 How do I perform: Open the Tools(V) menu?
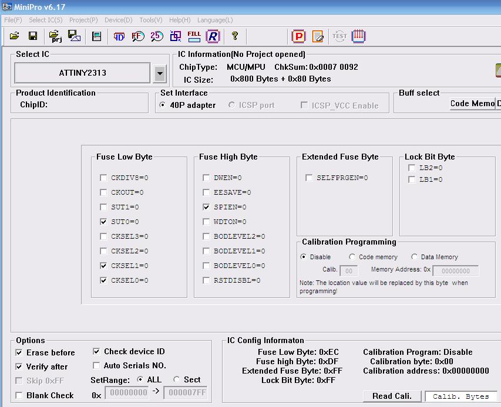(151, 20)
